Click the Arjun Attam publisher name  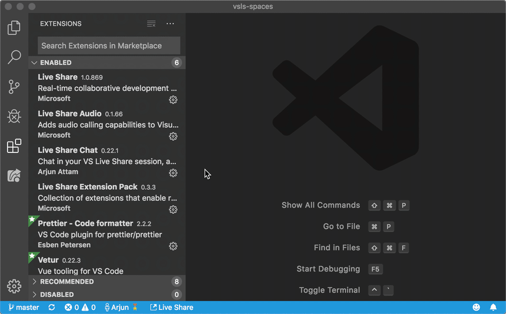point(57,172)
